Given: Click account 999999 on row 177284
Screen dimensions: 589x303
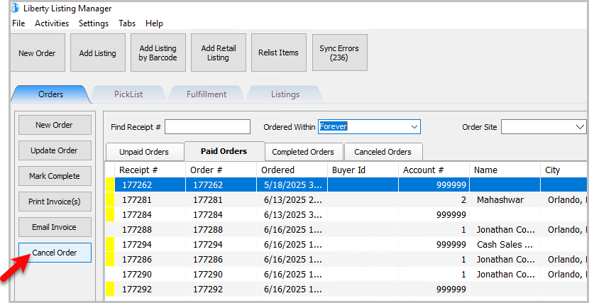Looking at the screenshot, I should [434, 215].
